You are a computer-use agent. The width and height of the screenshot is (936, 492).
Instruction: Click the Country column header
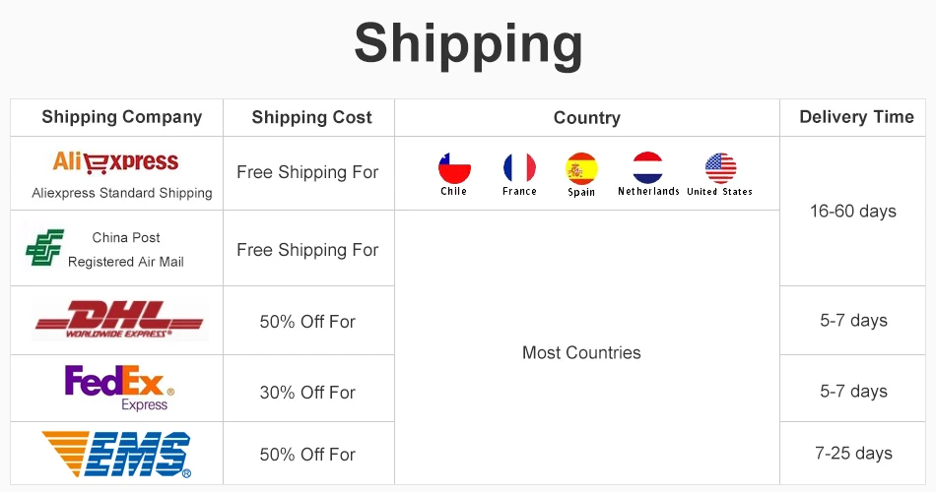click(x=586, y=118)
